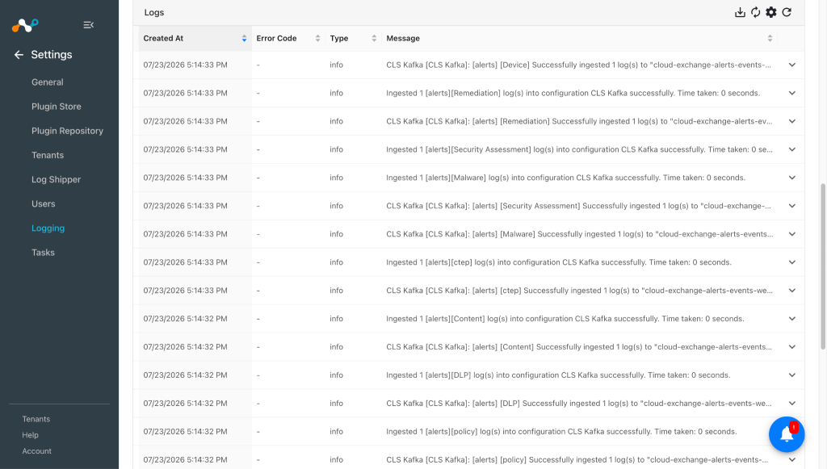Expand the first [Device] log row
Screen dimensions: 827x469
[x=791, y=65]
